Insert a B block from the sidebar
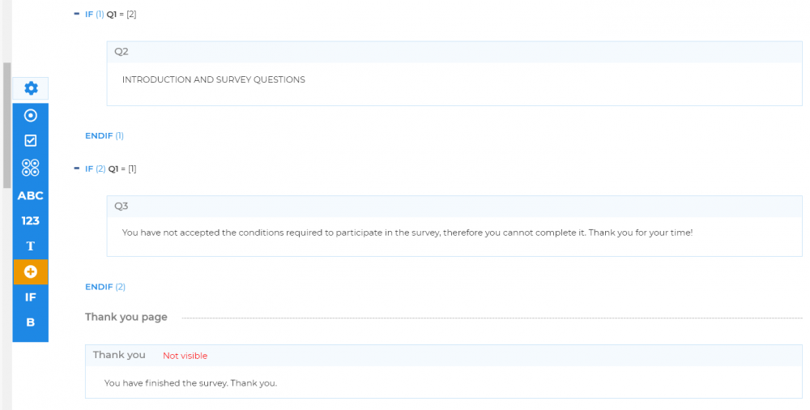Image resolution: width=810 pixels, height=410 pixels. point(31,322)
